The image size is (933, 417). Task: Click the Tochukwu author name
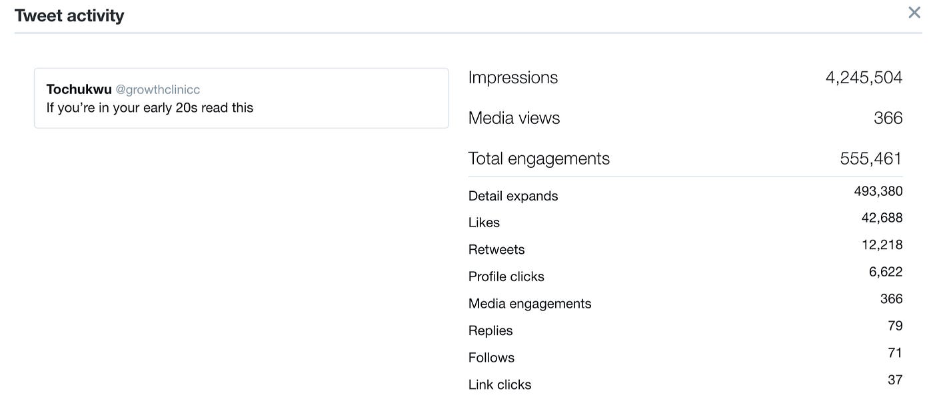[79, 89]
